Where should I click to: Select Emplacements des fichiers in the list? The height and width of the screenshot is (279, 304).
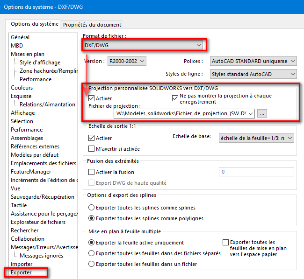point(43,163)
